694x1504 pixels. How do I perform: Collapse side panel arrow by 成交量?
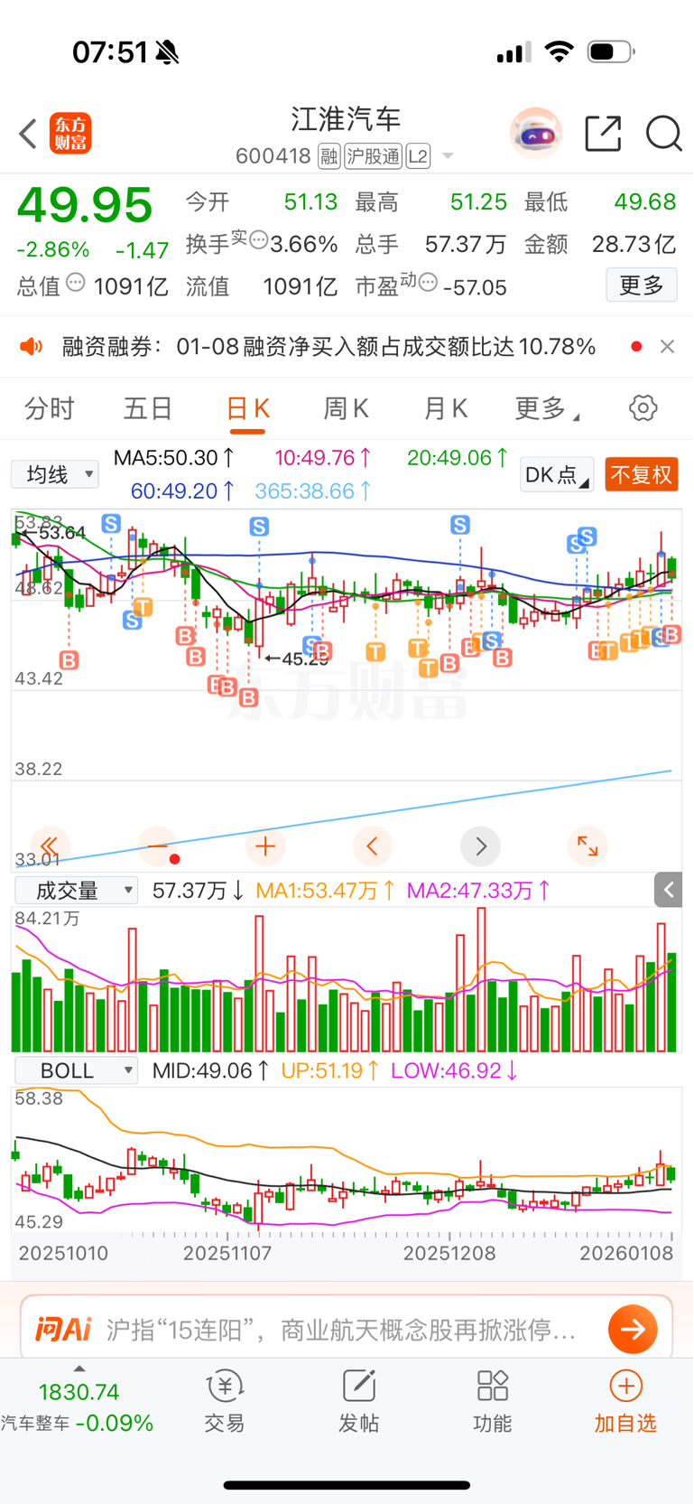click(668, 890)
